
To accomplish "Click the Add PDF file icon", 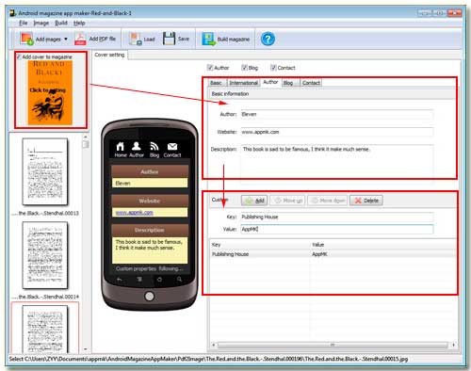I will coord(80,39).
